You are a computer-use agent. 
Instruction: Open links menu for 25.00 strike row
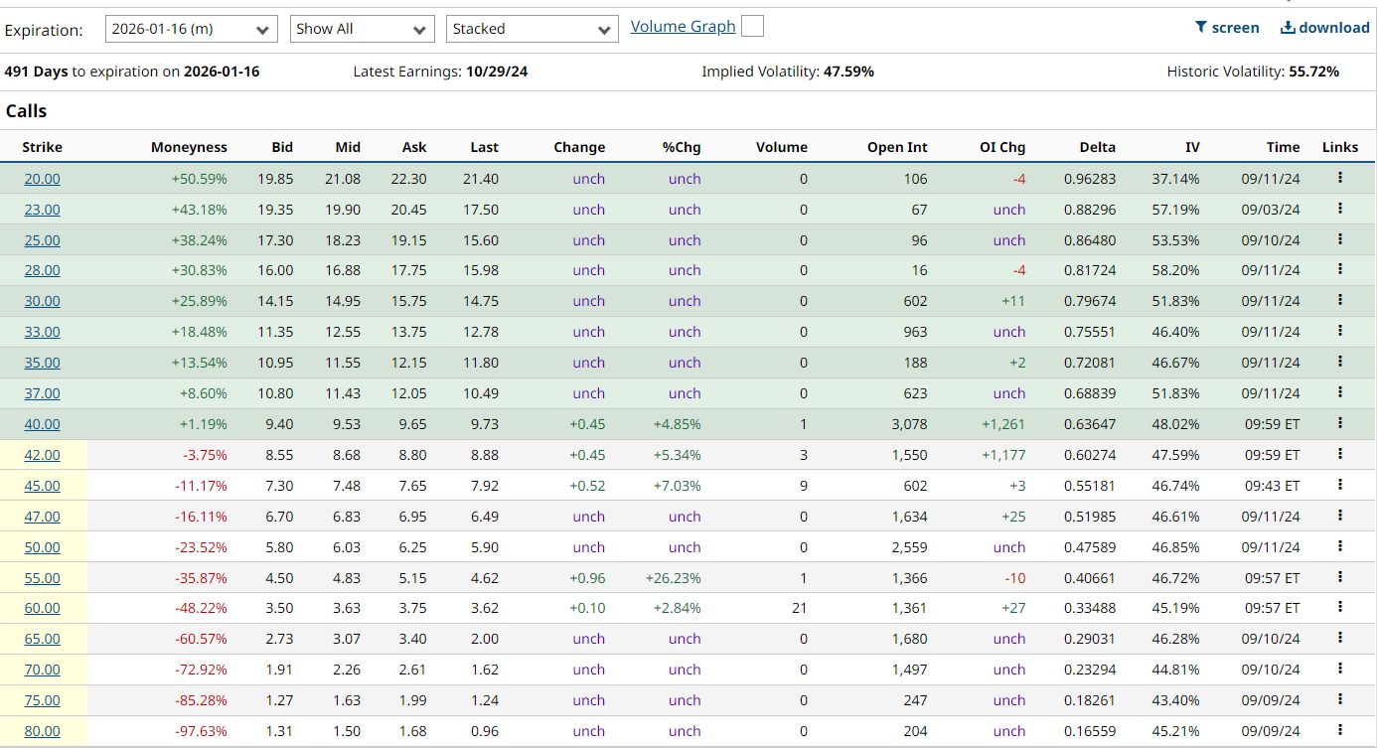[x=1339, y=239]
